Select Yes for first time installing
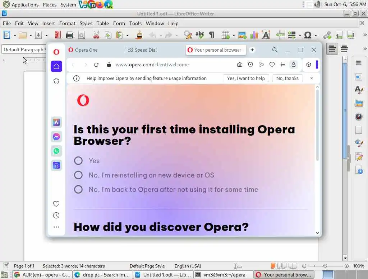 click(x=78, y=161)
